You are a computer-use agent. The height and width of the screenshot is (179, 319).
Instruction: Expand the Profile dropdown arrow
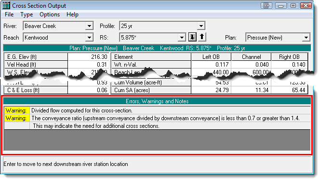tap(201, 26)
